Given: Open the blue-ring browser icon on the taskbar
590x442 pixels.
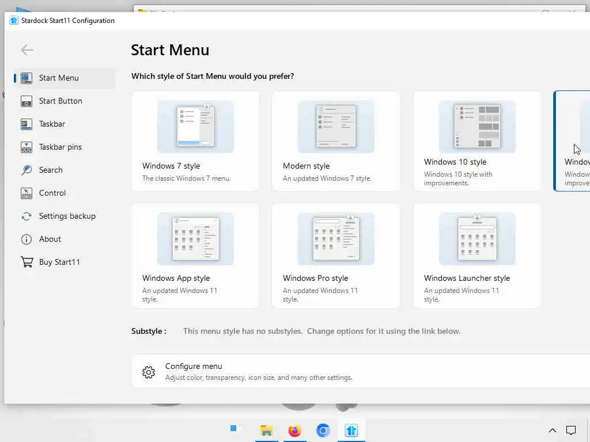Looking at the screenshot, I should coord(323,430).
